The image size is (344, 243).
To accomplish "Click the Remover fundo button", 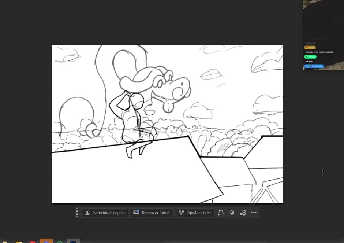I will coord(152,213).
